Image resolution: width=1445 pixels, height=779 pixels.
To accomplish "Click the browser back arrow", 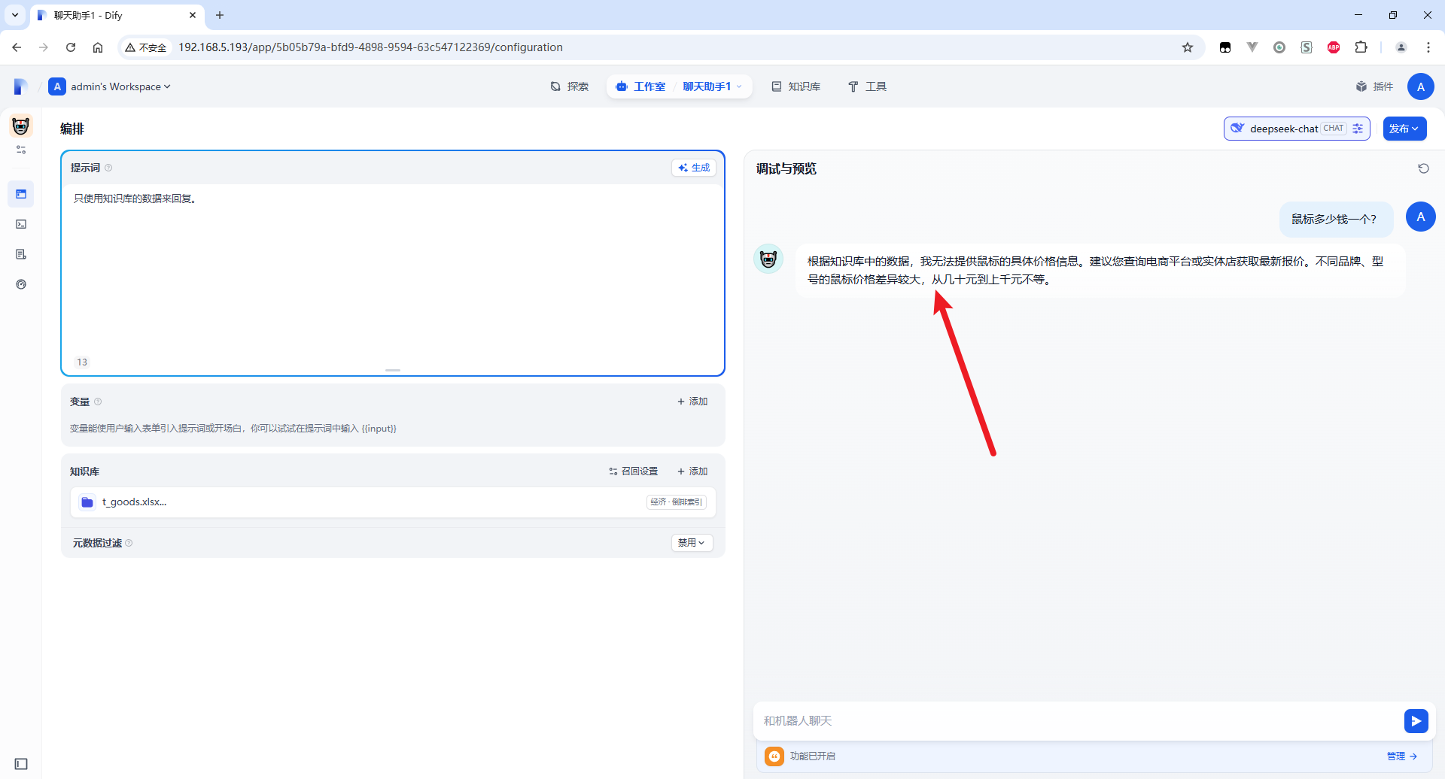I will pos(17,47).
